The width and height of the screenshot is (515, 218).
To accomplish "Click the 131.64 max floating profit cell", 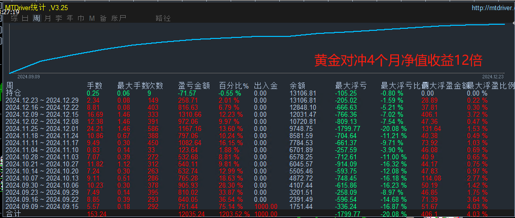I will point(431,128).
